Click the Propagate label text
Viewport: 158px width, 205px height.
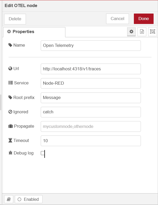click(24, 126)
